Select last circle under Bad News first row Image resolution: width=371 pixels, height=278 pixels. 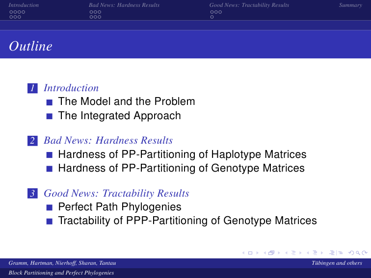[x=99, y=12]
